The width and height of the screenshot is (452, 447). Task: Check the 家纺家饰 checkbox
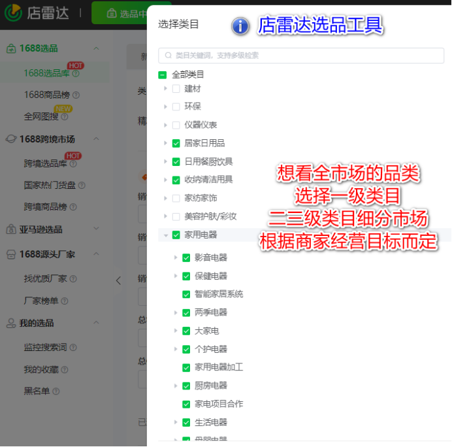[x=176, y=199]
